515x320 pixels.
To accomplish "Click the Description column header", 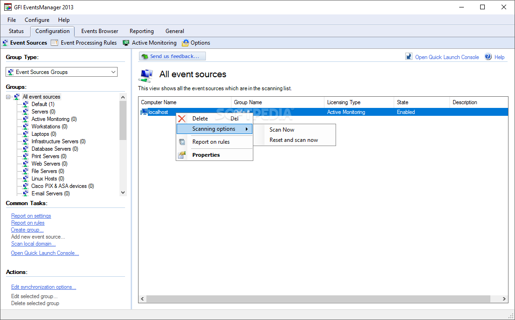I will coord(479,102).
